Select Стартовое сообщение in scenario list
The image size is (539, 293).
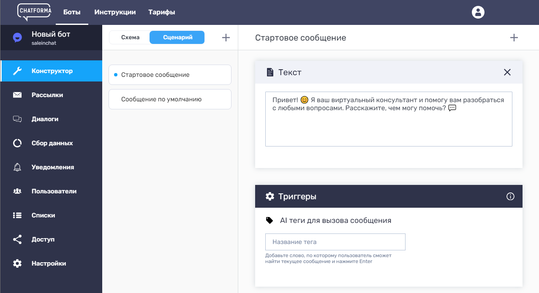point(170,75)
